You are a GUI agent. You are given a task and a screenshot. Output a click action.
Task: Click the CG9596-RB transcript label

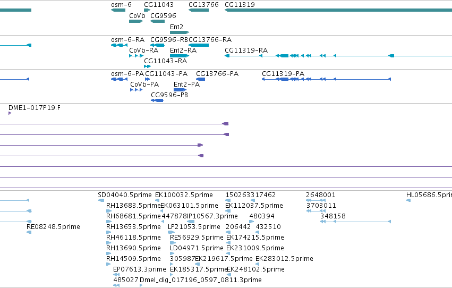pos(169,39)
